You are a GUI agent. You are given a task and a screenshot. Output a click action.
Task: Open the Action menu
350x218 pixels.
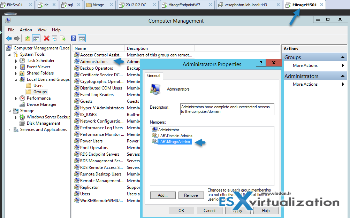point(26,30)
